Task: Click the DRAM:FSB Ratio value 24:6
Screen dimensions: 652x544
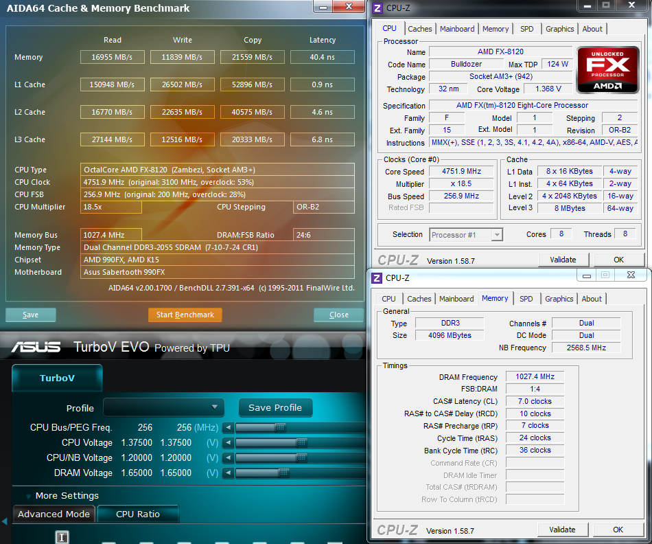Action: (323, 235)
